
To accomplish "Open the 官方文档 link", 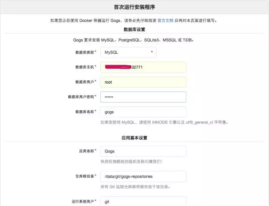I will point(165,21).
